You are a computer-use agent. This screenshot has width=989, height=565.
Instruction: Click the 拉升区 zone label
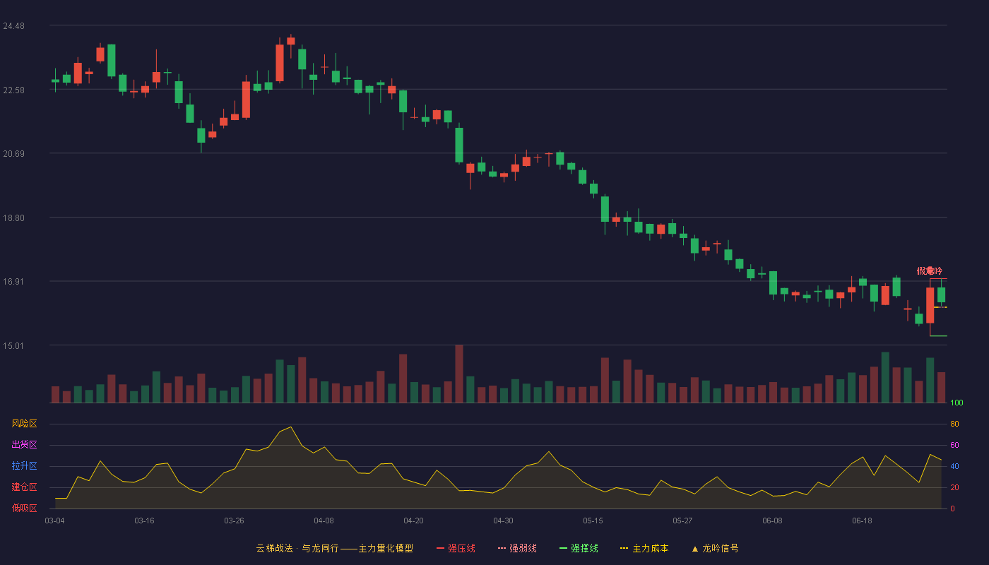point(24,466)
